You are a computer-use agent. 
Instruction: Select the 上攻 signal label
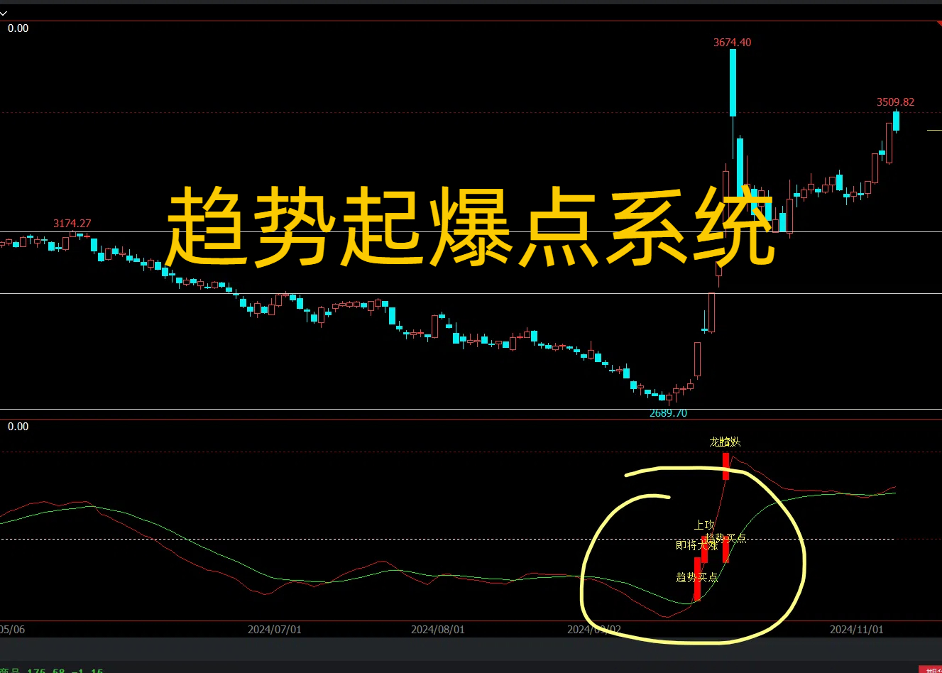coord(704,525)
